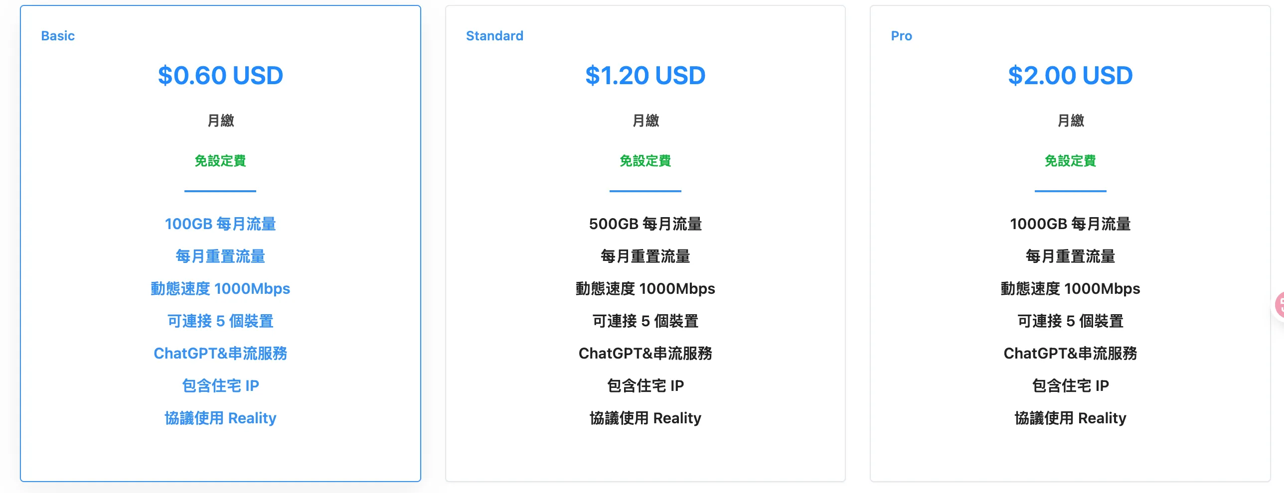
Task: Click 免設定費 label in Pro card
Action: [x=1070, y=161]
